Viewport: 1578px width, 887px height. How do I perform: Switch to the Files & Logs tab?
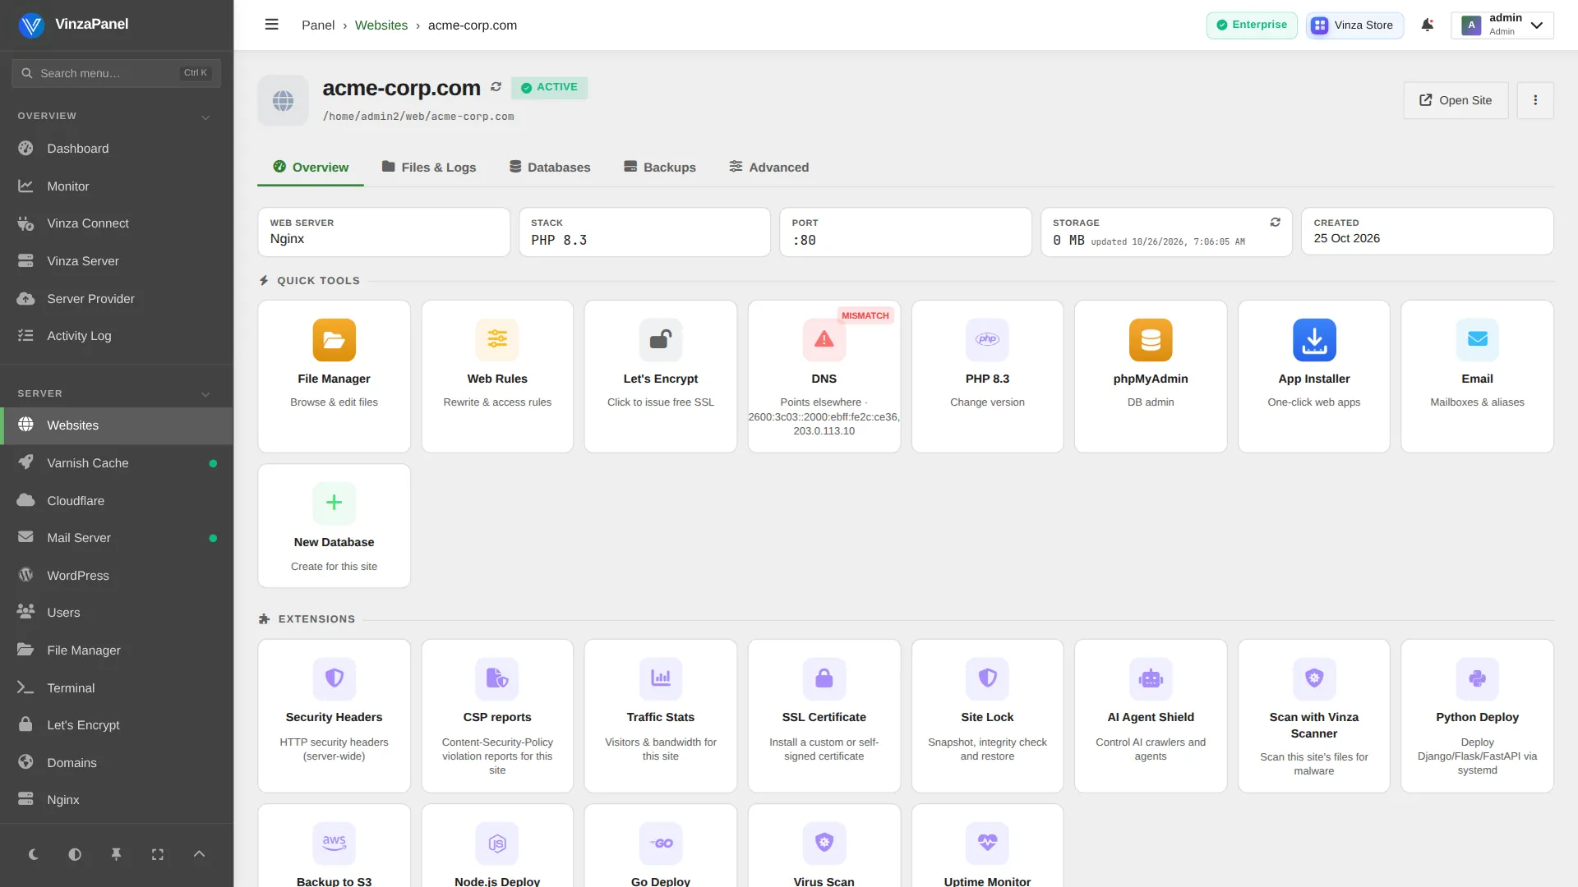tap(429, 168)
